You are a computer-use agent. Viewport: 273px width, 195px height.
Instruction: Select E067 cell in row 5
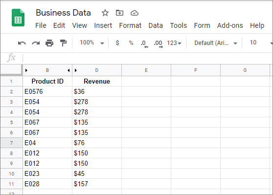tap(47, 122)
